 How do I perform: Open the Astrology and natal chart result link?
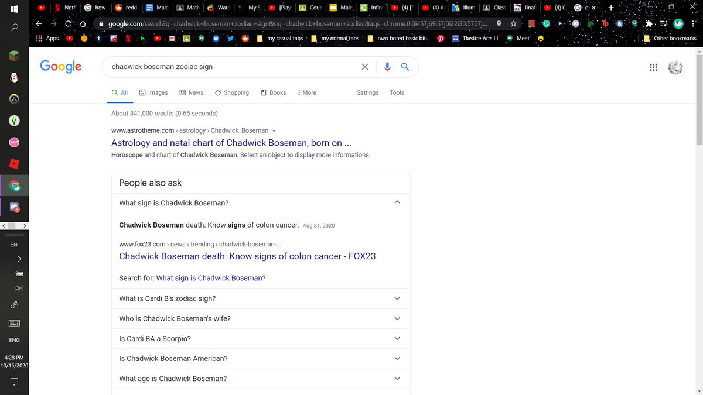tap(231, 143)
